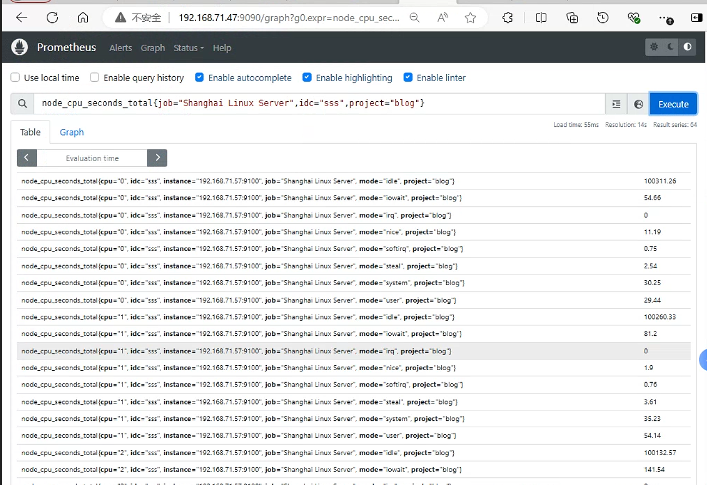707x485 pixels.
Task: Open the read aloud icon in address bar
Action: click(x=443, y=18)
